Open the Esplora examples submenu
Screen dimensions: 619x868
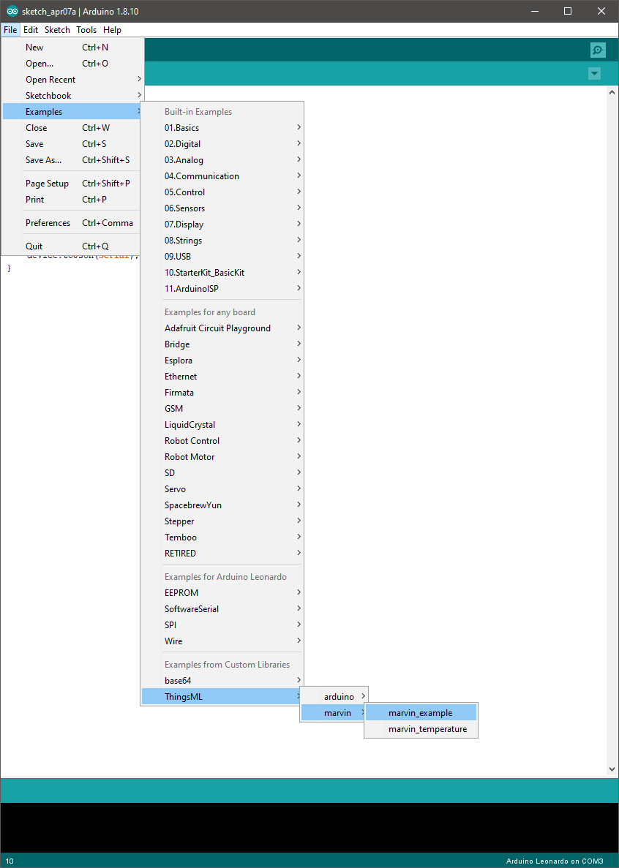(222, 361)
